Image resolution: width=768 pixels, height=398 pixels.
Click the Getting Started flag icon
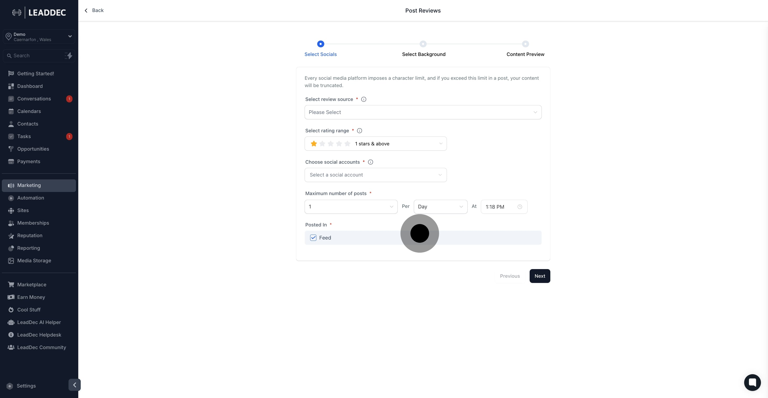tap(11, 73)
